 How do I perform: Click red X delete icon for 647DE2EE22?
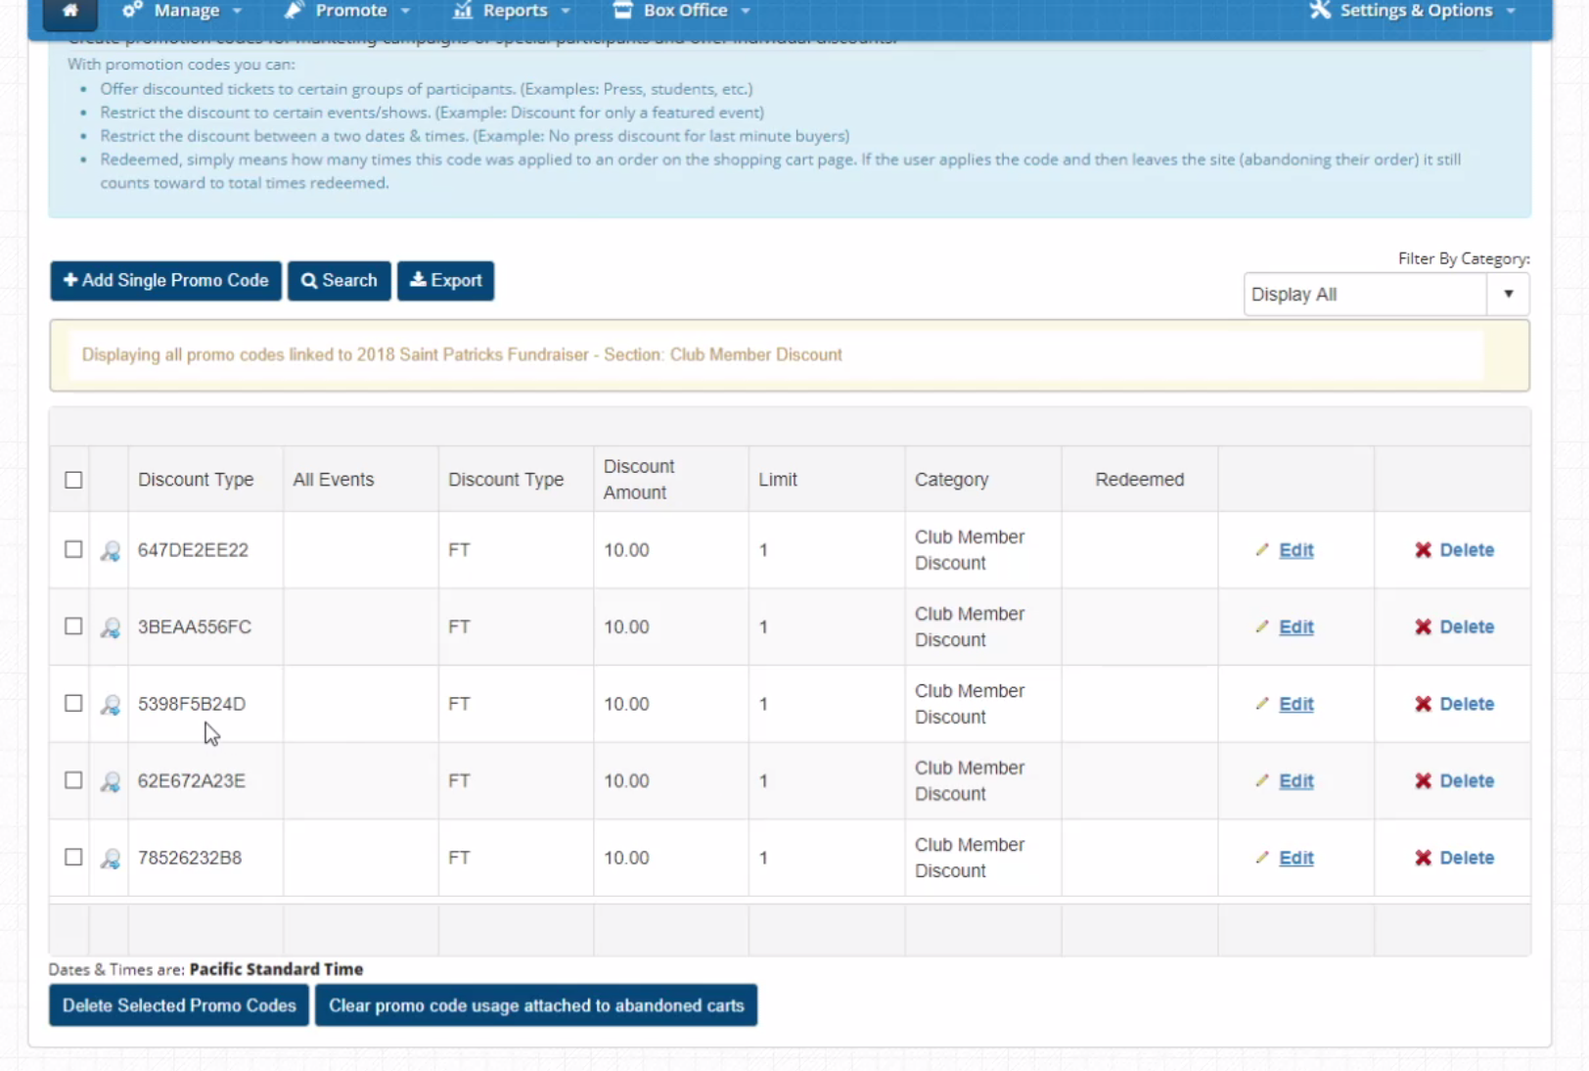tap(1423, 550)
